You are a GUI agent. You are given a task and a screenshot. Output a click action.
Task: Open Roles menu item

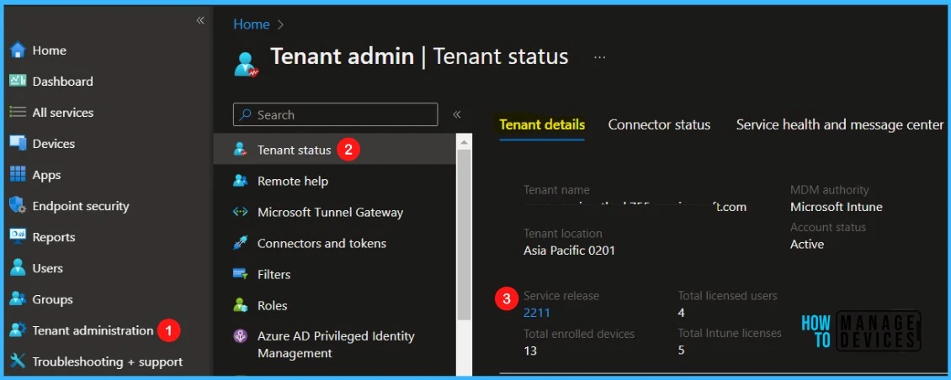pyautogui.click(x=334, y=305)
